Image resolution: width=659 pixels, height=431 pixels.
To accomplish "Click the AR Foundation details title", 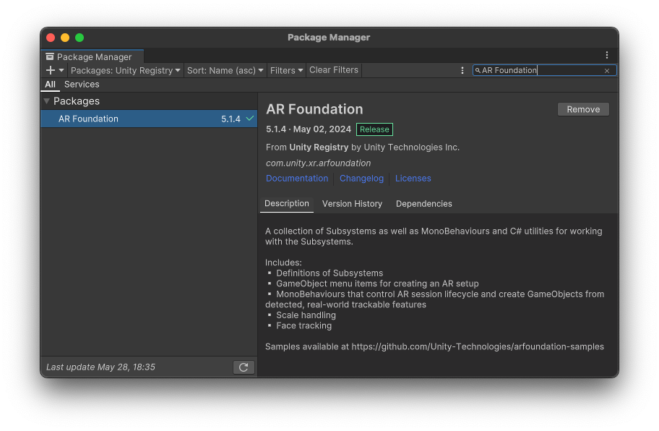I will 314,109.
